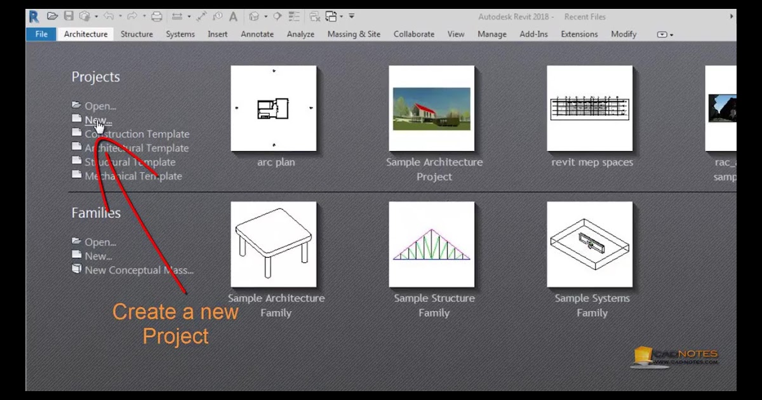
Task: Open the Measure tool dropdown arrow
Action: [189, 17]
